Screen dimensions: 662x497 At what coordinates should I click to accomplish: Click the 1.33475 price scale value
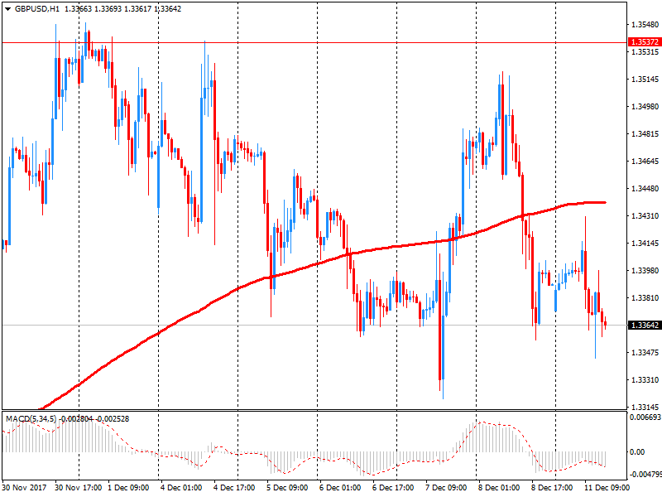[x=645, y=353]
